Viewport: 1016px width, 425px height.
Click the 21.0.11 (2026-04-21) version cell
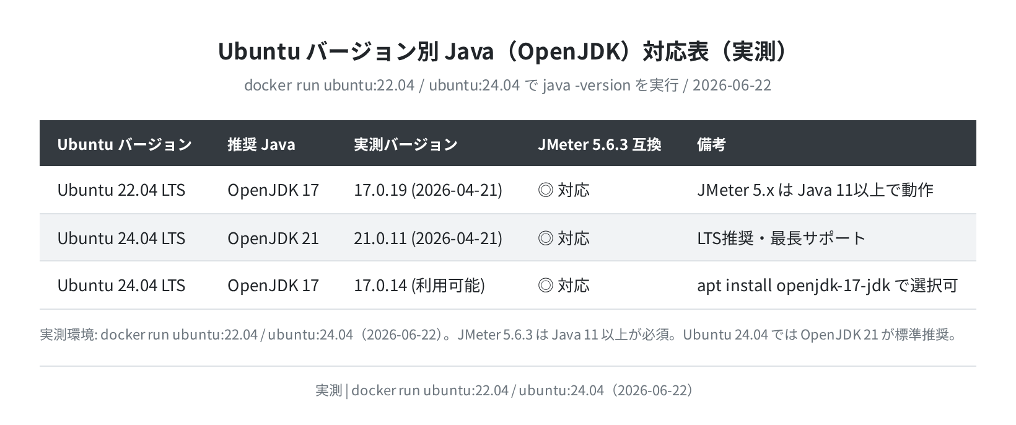tap(427, 238)
